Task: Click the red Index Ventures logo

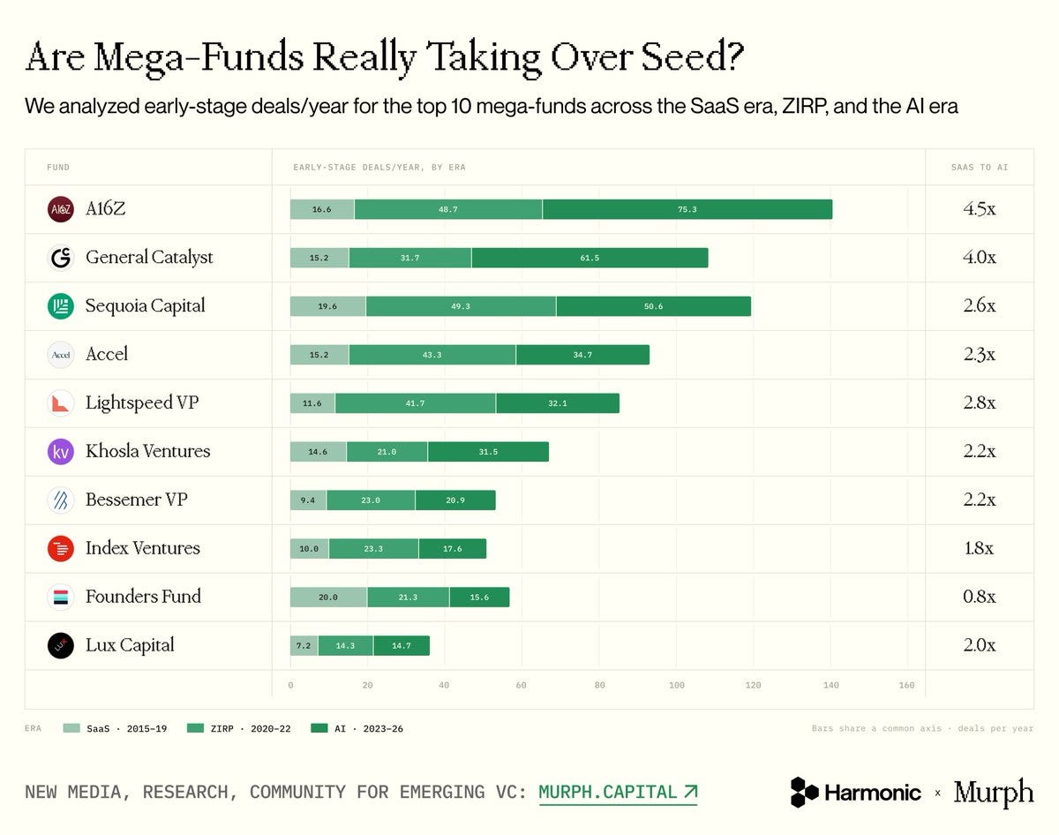Action: pyautogui.click(x=61, y=548)
